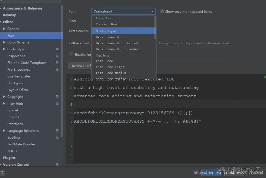Click project icon beside Language Injections
Viewport: 266px width, 178px height.
[x=57, y=130]
